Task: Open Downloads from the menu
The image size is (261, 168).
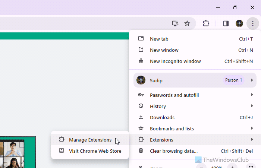Action: (x=195, y=117)
